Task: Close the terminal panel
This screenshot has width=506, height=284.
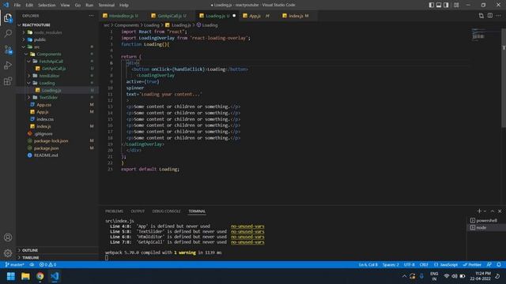Action: 500,211
